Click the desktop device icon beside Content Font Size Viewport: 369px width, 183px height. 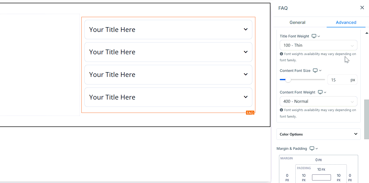[315, 71]
